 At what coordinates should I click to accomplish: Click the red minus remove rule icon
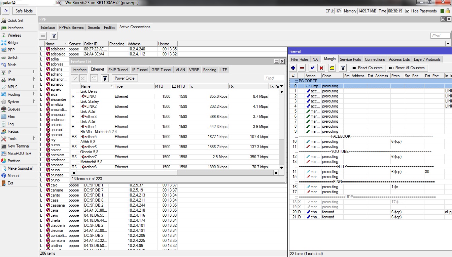(302, 68)
